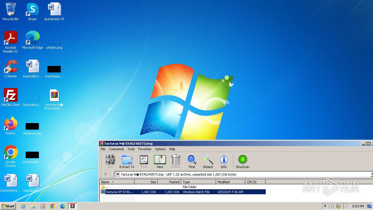Click the Extract To toolbar icon

click(127, 162)
